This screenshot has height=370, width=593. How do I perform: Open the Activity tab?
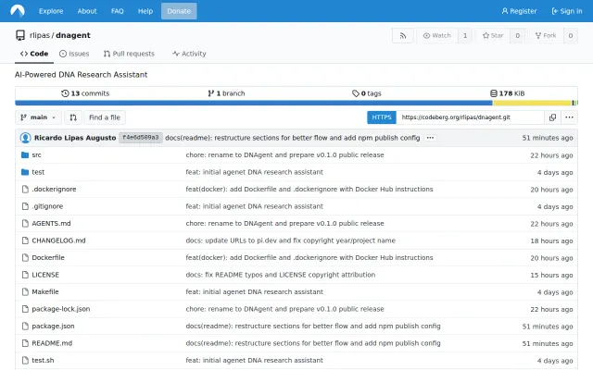[189, 54]
